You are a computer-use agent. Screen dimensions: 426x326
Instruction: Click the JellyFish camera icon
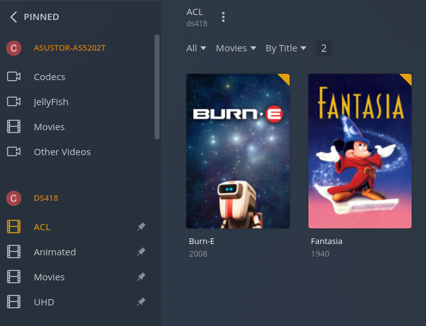(14, 101)
